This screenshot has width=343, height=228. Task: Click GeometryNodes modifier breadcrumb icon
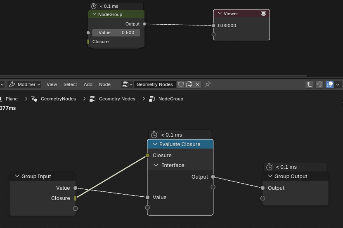pos(34,99)
